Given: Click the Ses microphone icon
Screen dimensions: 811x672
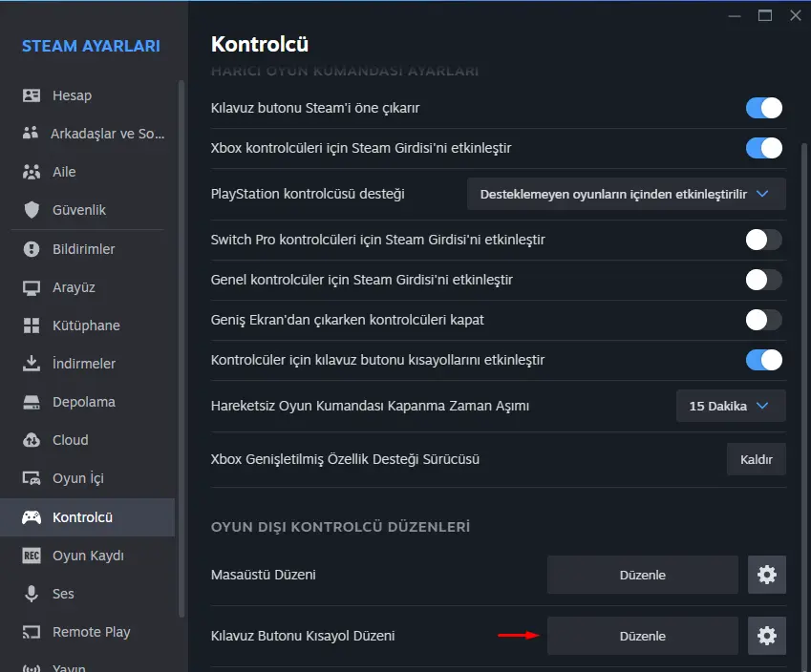Looking at the screenshot, I should click(32, 594).
